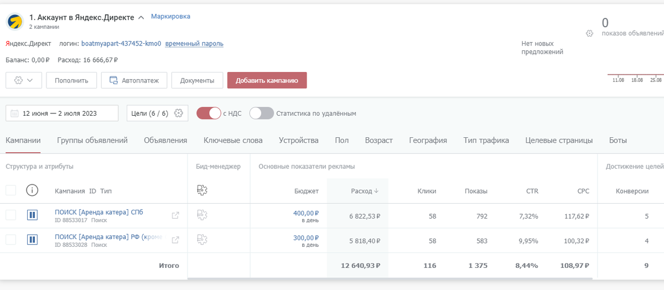Screen dimensions: 664x290
Task: Switch to the Кампании tab
Action: pos(23,141)
